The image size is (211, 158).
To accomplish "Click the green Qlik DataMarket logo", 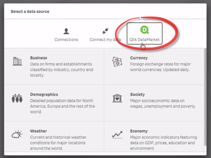I will 145,30.
